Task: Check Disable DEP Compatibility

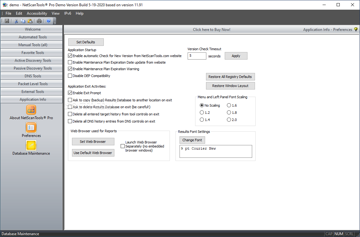Action: pos(70,75)
